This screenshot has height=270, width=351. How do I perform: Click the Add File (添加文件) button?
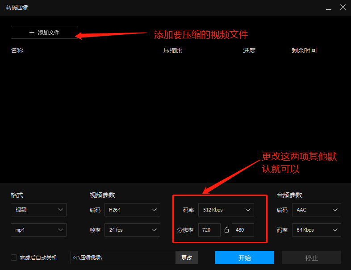[x=44, y=33]
